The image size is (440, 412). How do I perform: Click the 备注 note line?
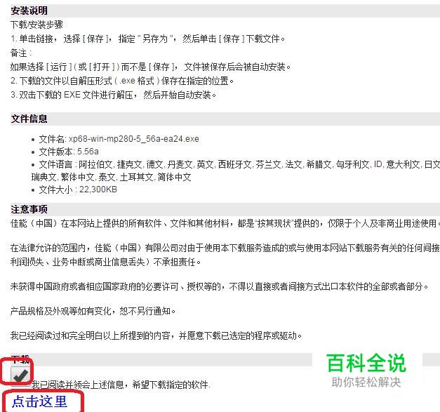pos(21,53)
